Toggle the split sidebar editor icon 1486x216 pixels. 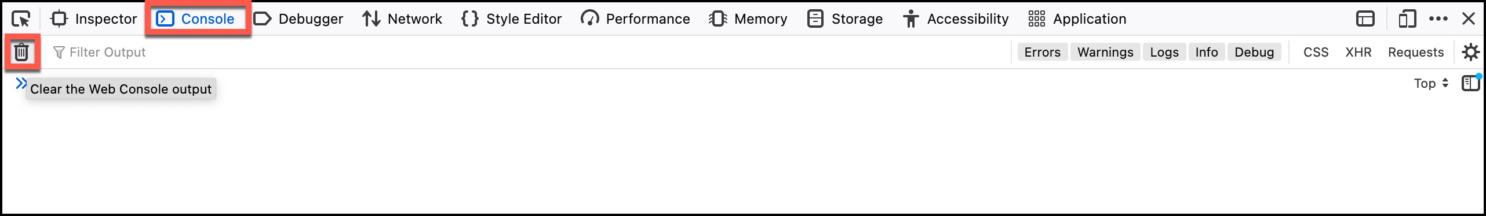coord(1471,83)
